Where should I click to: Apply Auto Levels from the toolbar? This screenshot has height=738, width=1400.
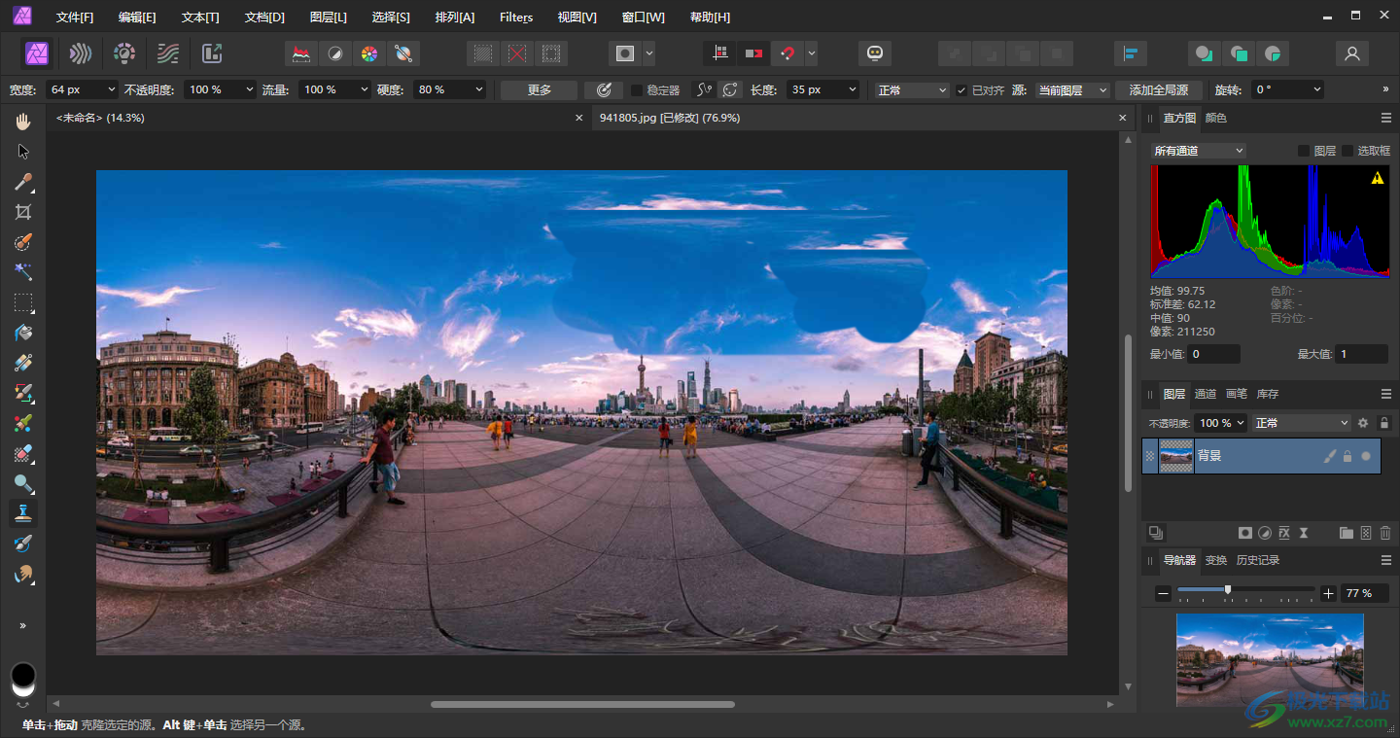tap(302, 53)
